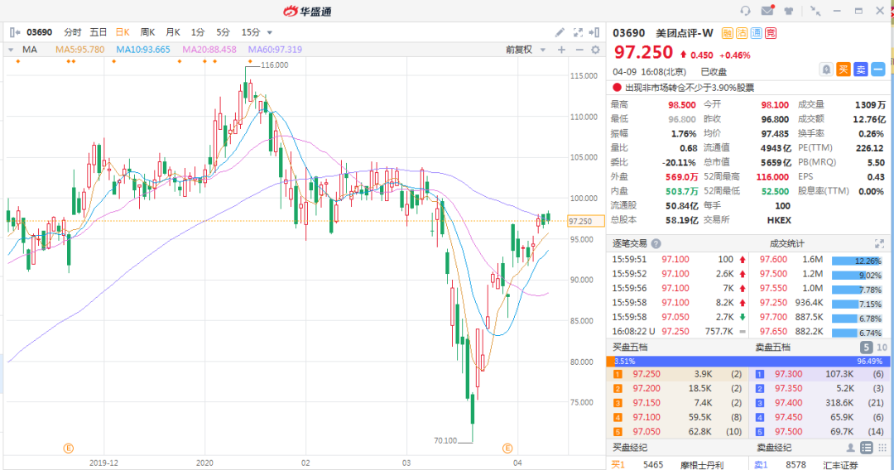Click broker 汇丰证券 in sell queue
The image size is (894, 470).
[x=840, y=465]
